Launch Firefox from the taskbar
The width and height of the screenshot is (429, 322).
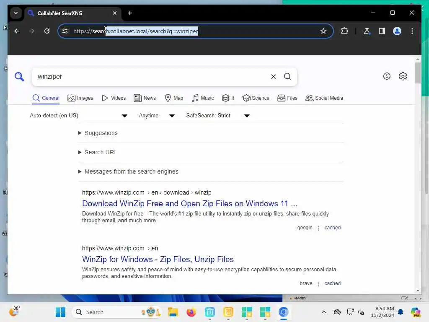pyautogui.click(x=191, y=312)
